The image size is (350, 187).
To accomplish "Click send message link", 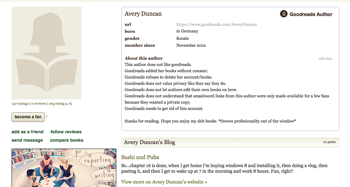I will coord(27,140).
